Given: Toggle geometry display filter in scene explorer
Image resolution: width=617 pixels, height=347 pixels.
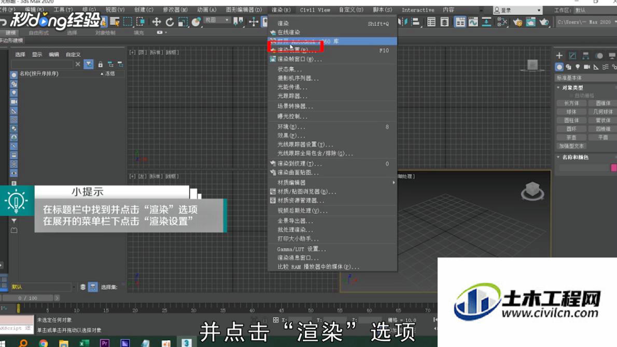Looking at the screenshot, I should [x=14, y=74].
